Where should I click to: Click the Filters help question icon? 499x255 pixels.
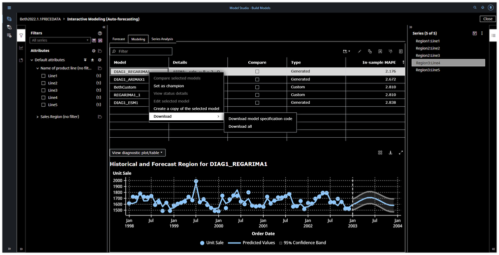100,33
